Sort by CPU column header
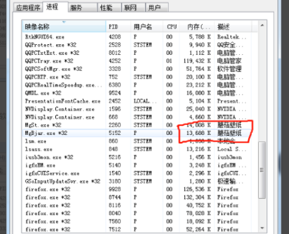 171,26
